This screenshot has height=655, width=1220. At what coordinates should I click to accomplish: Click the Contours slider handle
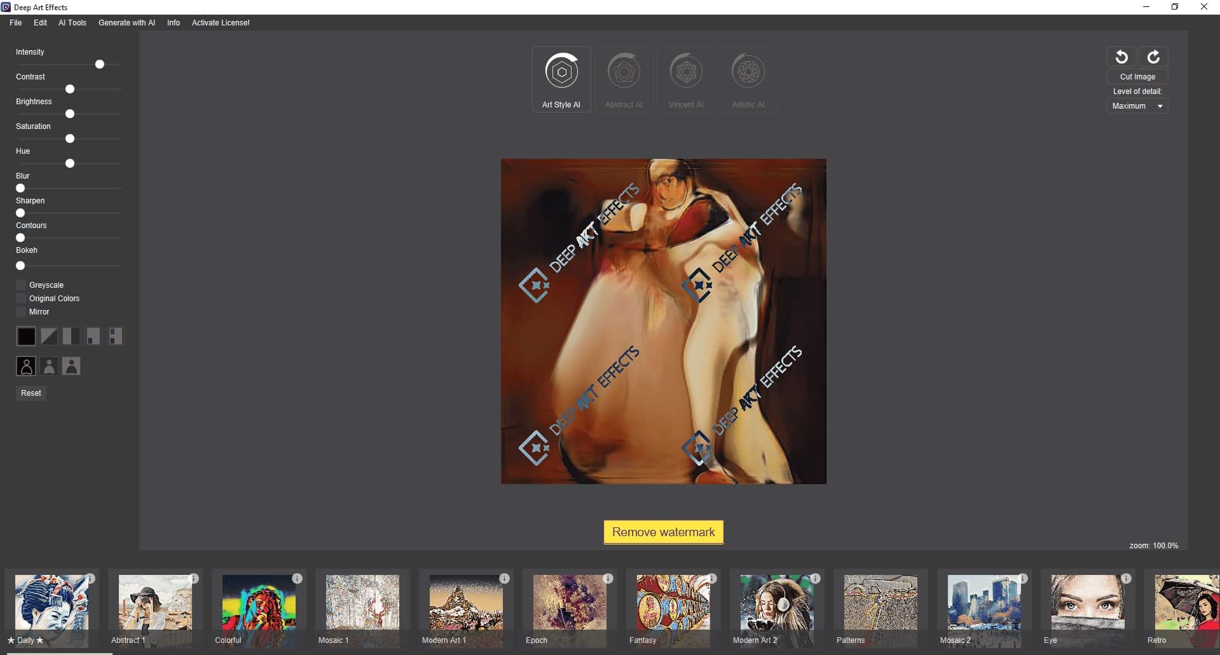(x=20, y=238)
